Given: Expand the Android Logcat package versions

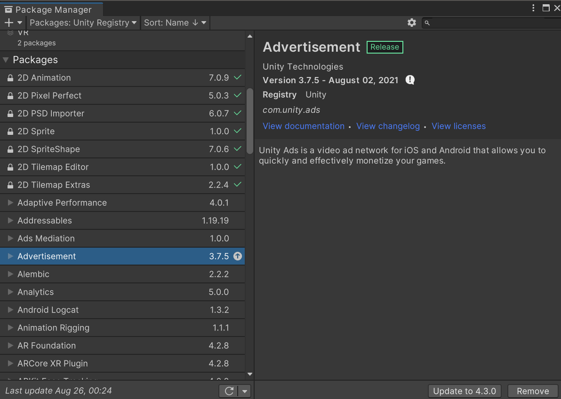Looking at the screenshot, I should (10, 310).
